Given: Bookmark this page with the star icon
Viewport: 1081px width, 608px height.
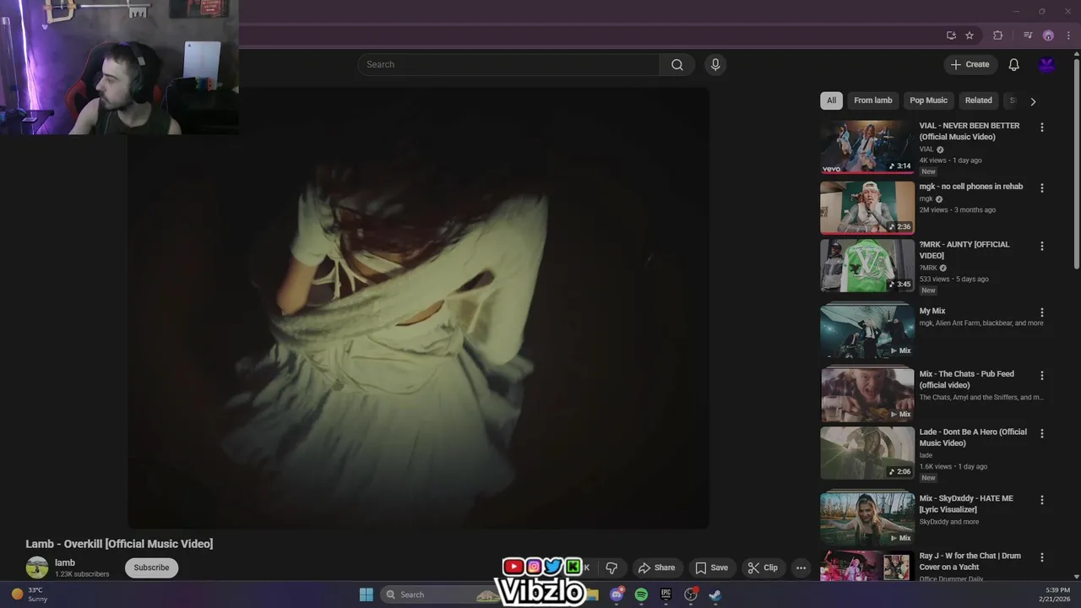Looking at the screenshot, I should pyautogui.click(x=970, y=35).
